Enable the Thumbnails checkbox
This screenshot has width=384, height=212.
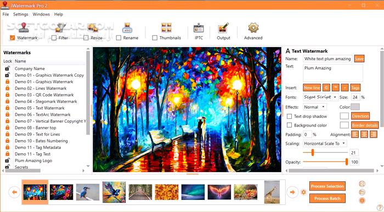click(x=155, y=38)
